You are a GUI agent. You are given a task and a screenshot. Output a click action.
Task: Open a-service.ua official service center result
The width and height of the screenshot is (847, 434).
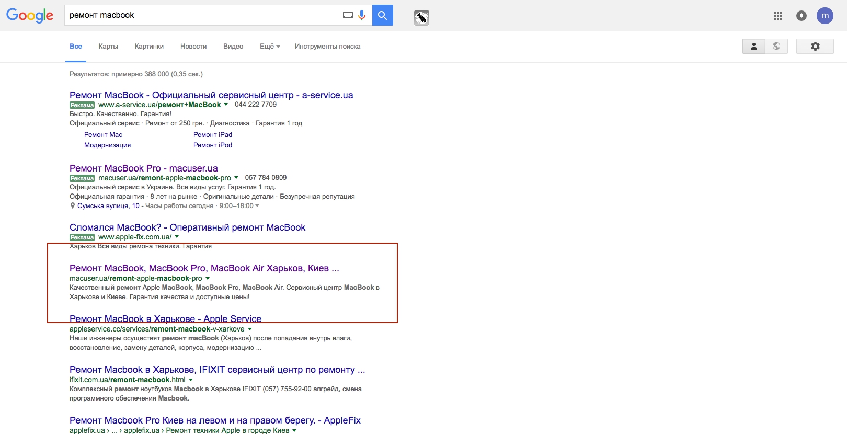211,95
